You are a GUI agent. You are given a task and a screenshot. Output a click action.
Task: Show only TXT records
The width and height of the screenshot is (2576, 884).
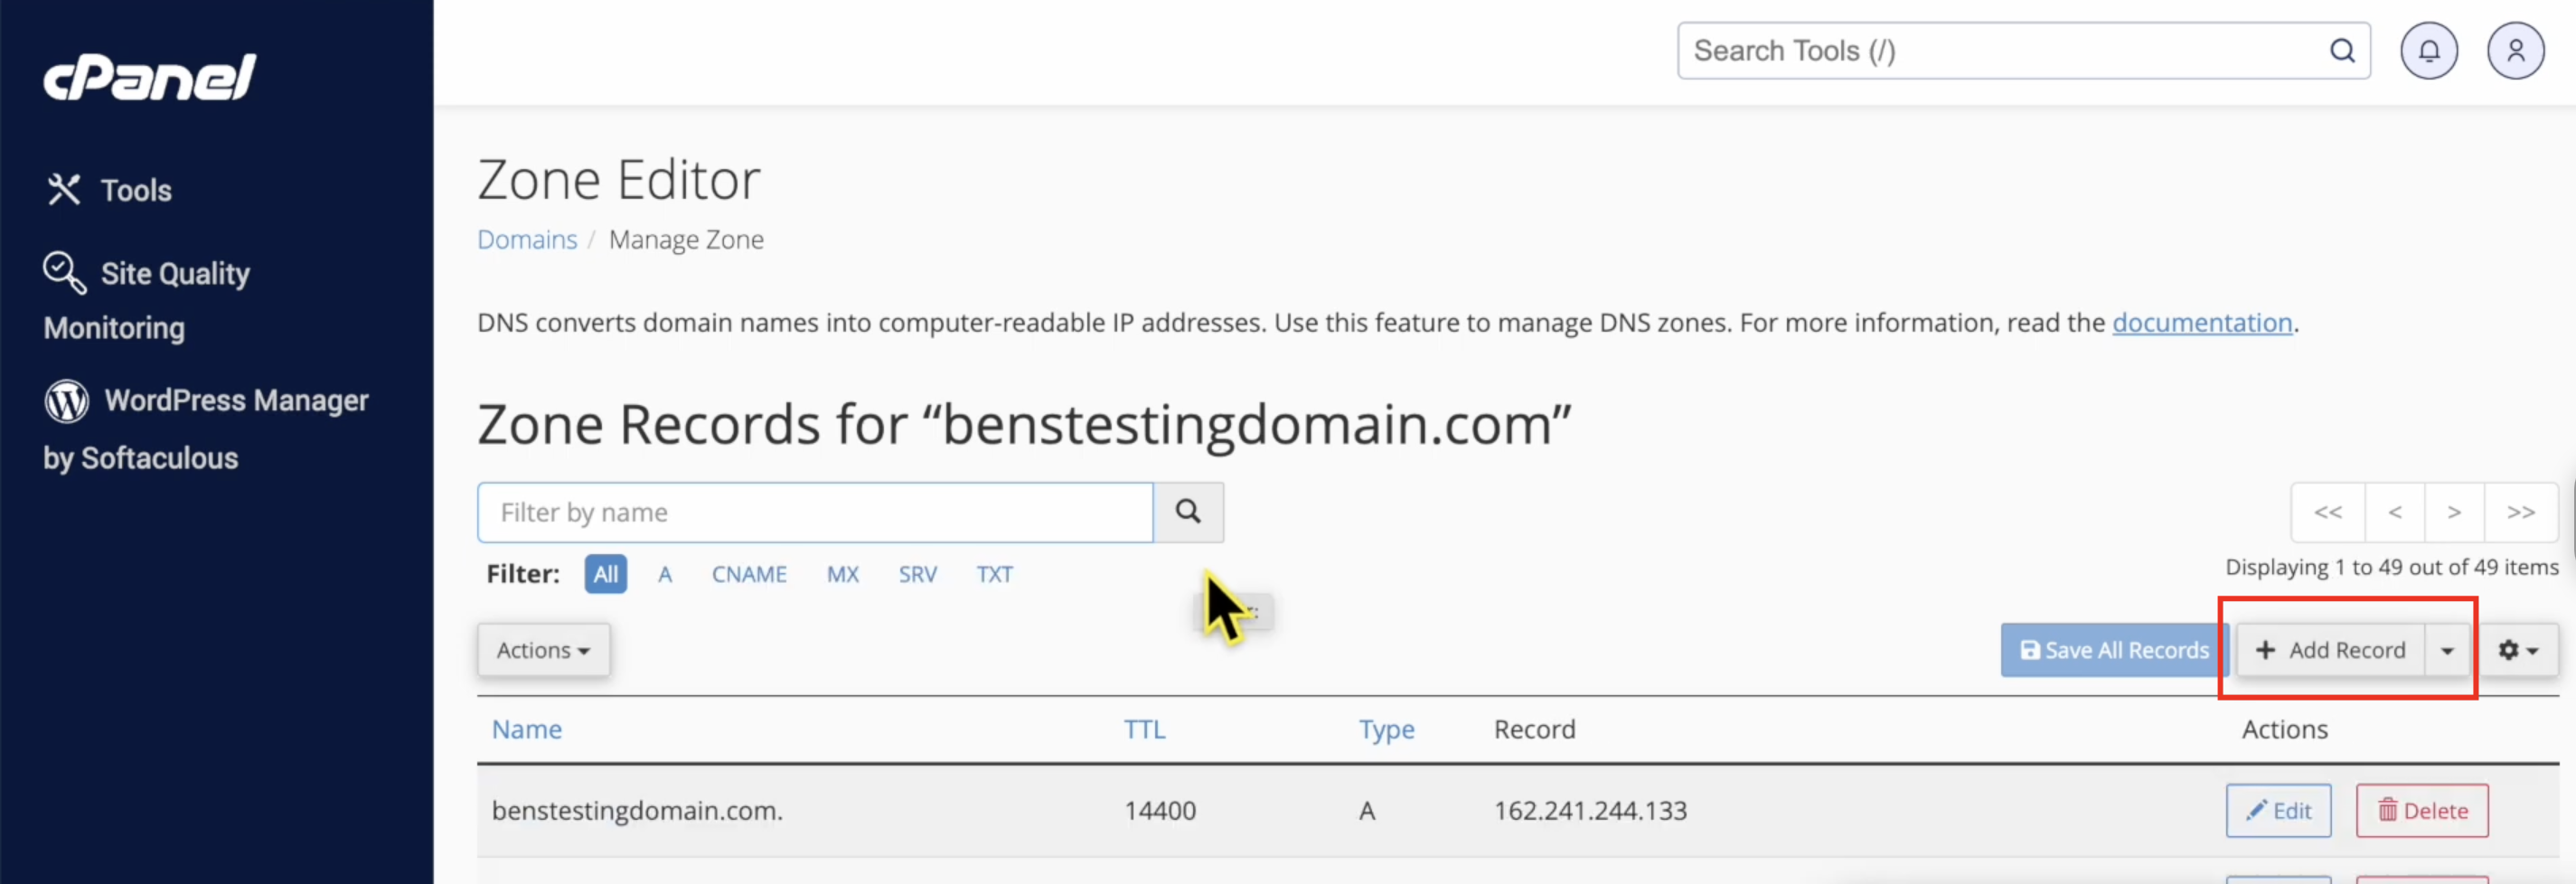[x=994, y=574]
